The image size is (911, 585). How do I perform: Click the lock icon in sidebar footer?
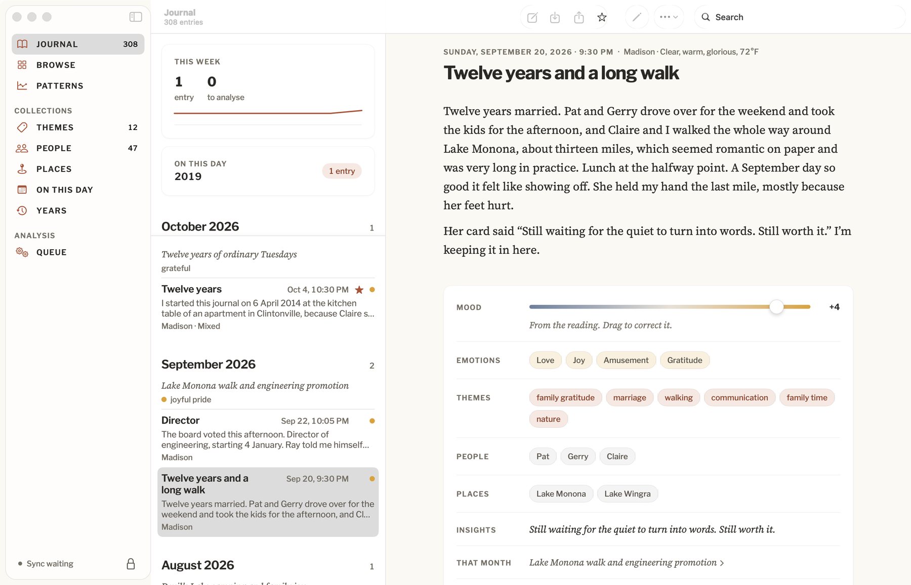131,564
